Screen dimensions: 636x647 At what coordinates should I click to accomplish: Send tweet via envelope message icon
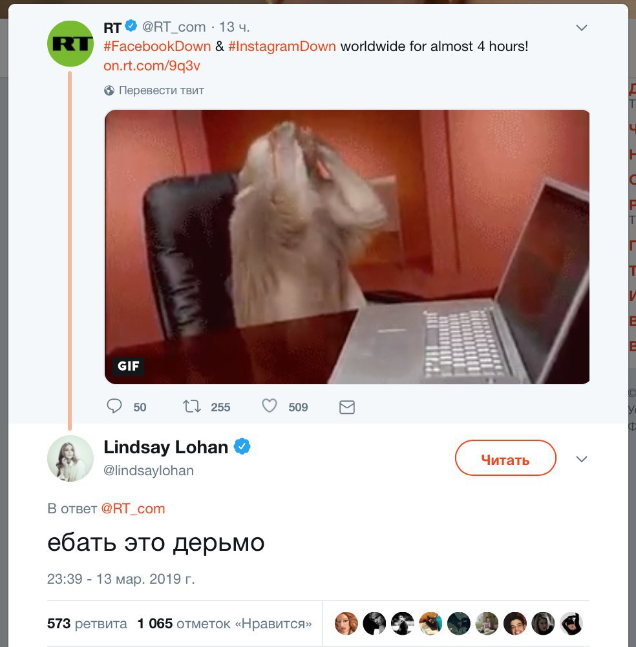(347, 407)
